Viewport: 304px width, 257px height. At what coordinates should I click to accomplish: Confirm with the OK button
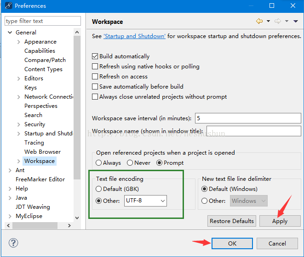[x=232, y=243]
